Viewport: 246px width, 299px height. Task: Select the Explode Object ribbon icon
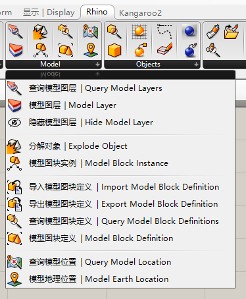tap(40, 32)
